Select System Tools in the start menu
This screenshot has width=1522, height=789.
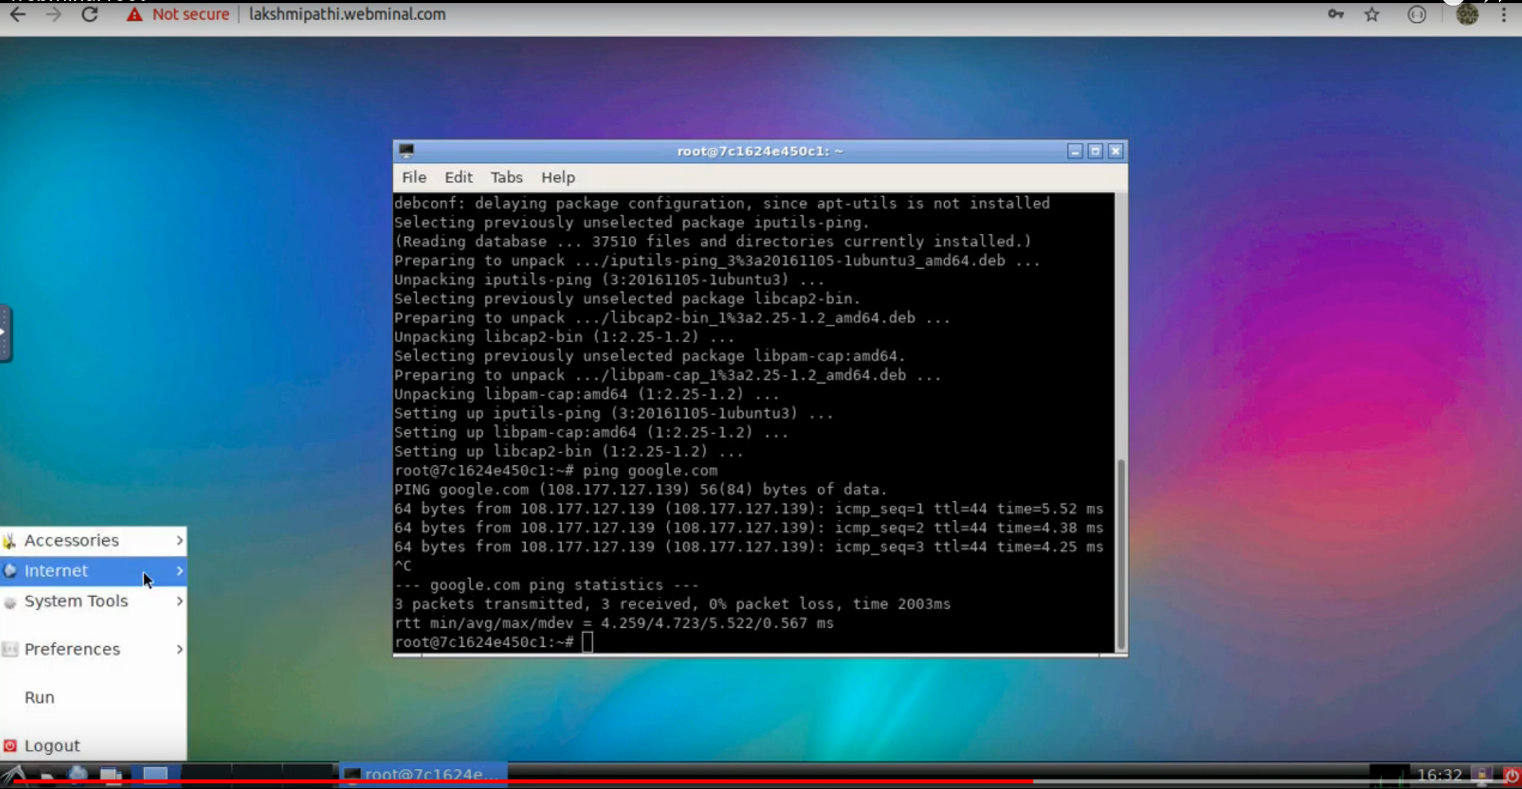[93, 602]
